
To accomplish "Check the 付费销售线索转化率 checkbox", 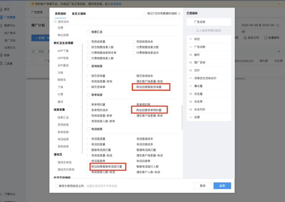I will click(89, 53).
